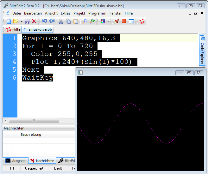Expand the Open folder dropdown arrow
Viewport: 208px width, 174px height.
click(21, 21)
